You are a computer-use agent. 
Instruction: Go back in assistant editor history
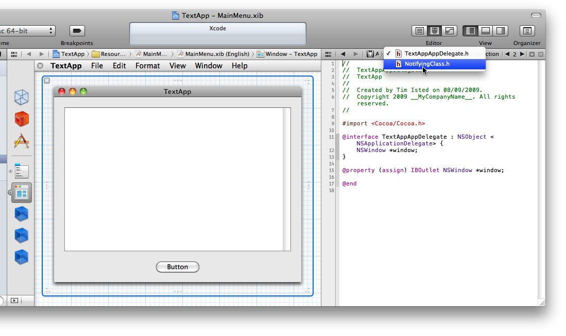pyautogui.click(x=343, y=54)
